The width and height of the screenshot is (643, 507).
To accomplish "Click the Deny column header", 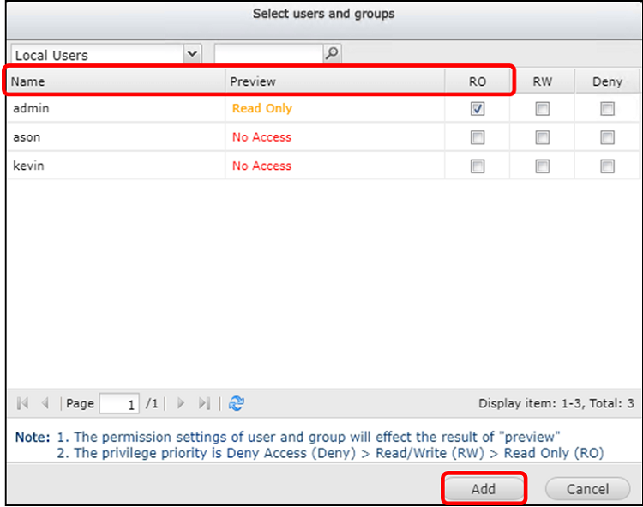I will pos(607,81).
